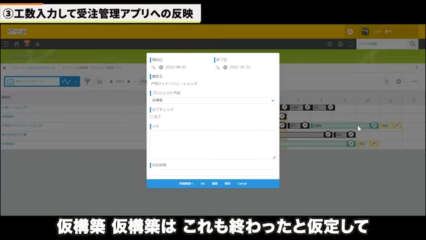Clear the start date with X icon
This screenshot has height=240, width=426.
click(x=161, y=67)
